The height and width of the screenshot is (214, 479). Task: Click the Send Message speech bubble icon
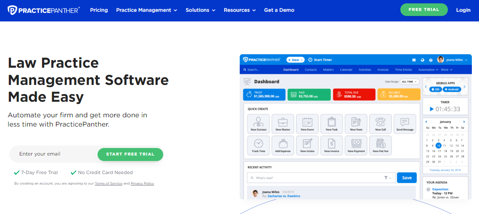405,122
